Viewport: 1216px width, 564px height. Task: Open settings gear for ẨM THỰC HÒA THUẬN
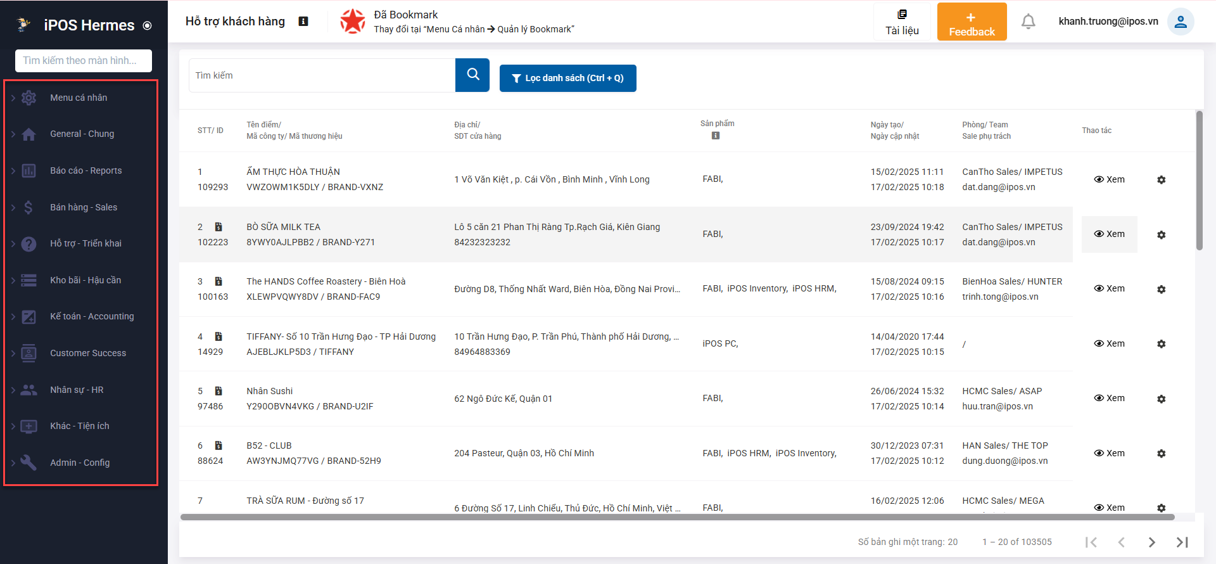[x=1161, y=180]
